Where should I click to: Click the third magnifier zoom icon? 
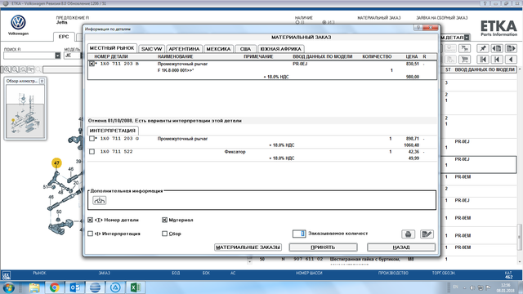[23, 69]
